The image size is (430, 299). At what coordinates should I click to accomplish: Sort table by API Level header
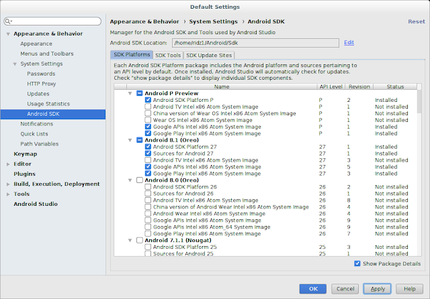(x=331, y=86)
